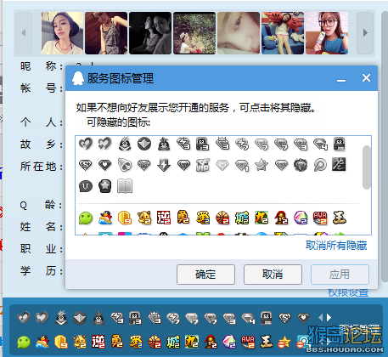This screenshot has height=357, width=388.
Task: Select the gray open book icon in dialog
Action: click(125, 186)
